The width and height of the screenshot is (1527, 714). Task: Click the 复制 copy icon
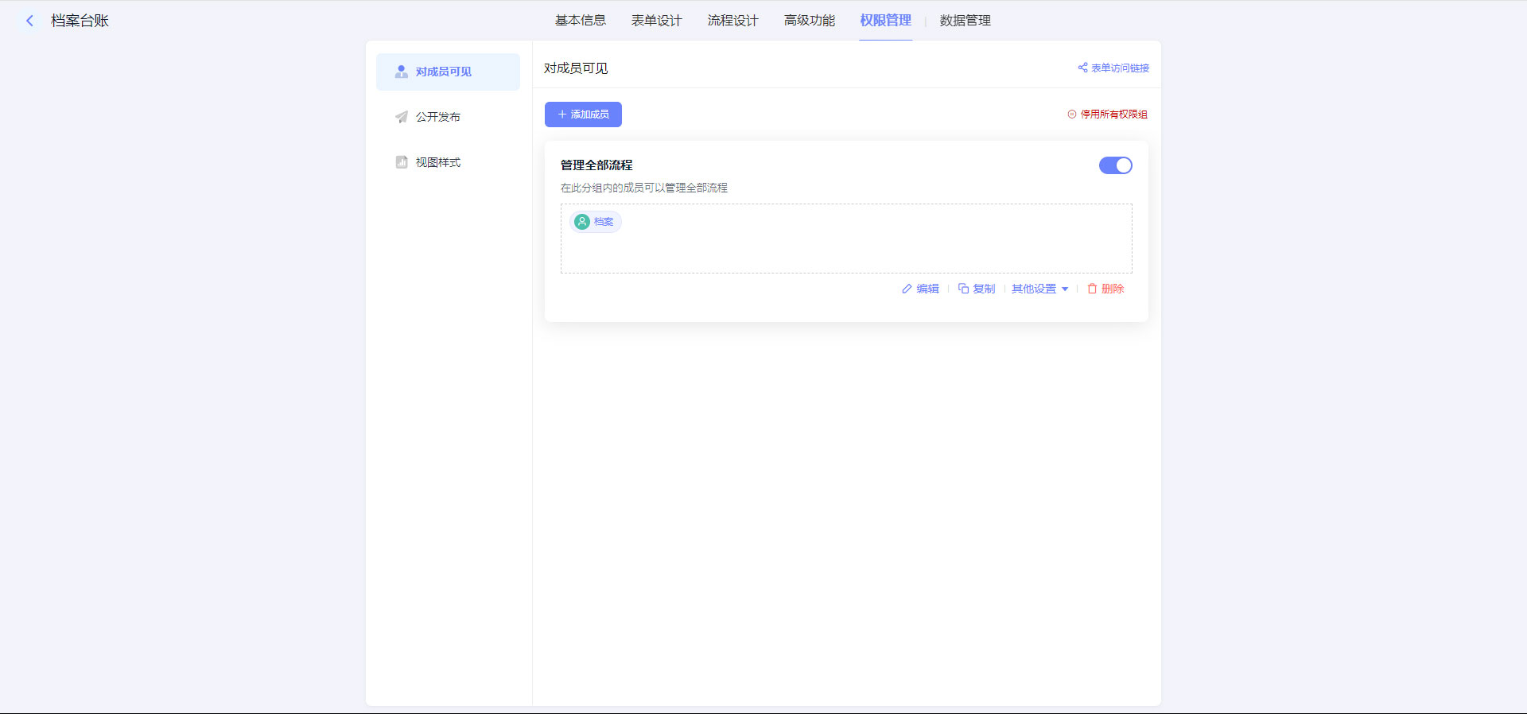[x=963, y=289]
